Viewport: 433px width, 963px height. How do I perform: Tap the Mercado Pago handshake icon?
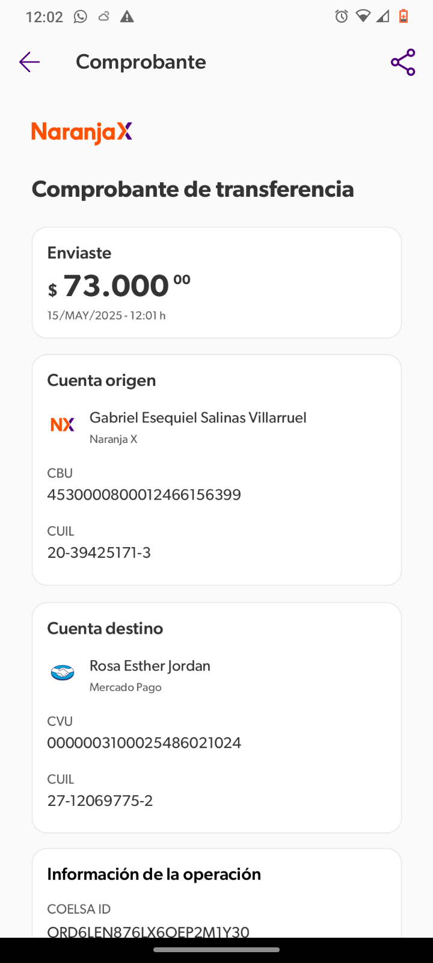point(63,673)
